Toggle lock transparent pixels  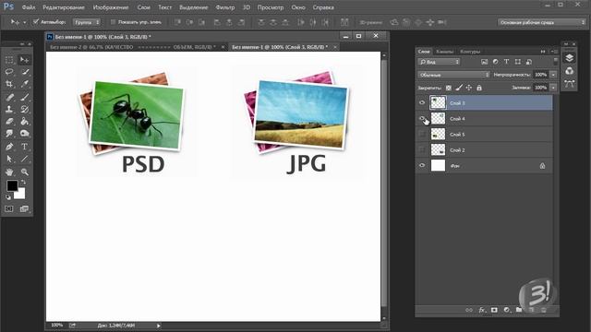click(x=449, y=88)
